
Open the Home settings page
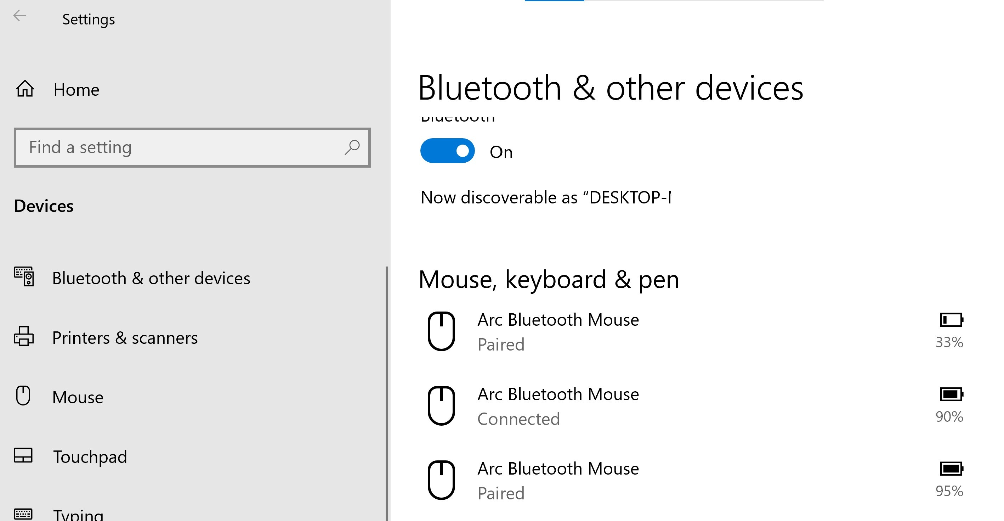click(x=76, y=89)
